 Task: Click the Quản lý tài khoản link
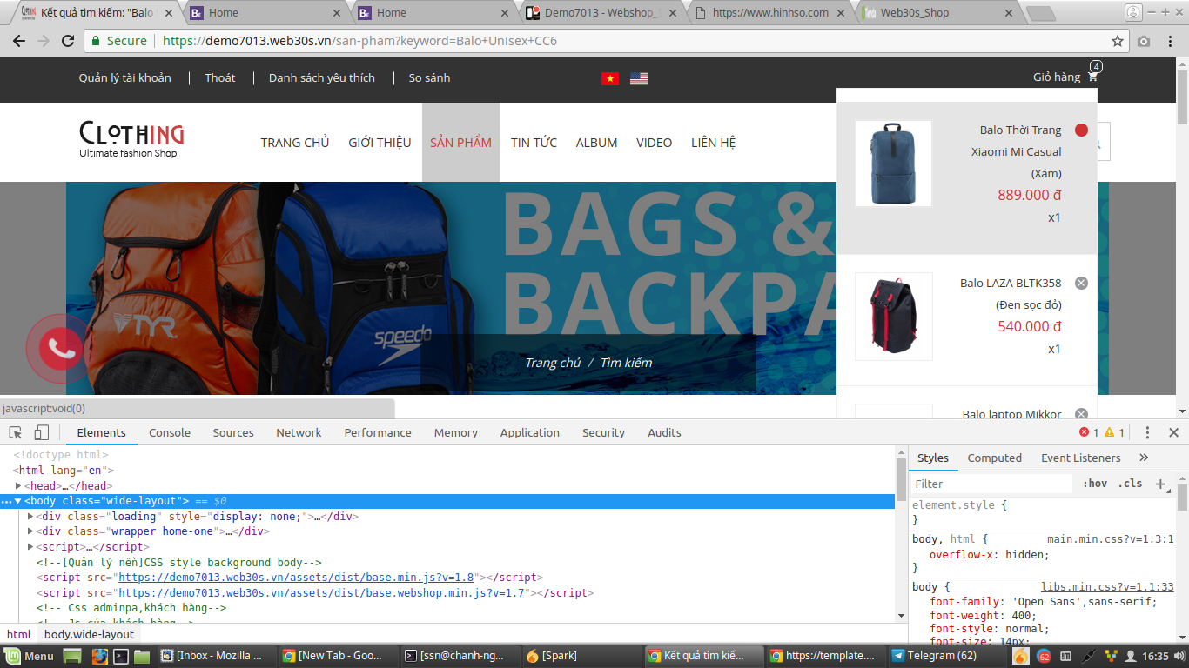(x=125, y=77)
